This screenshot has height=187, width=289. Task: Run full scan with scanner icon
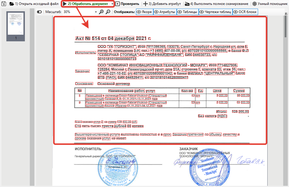pos(187,4)
